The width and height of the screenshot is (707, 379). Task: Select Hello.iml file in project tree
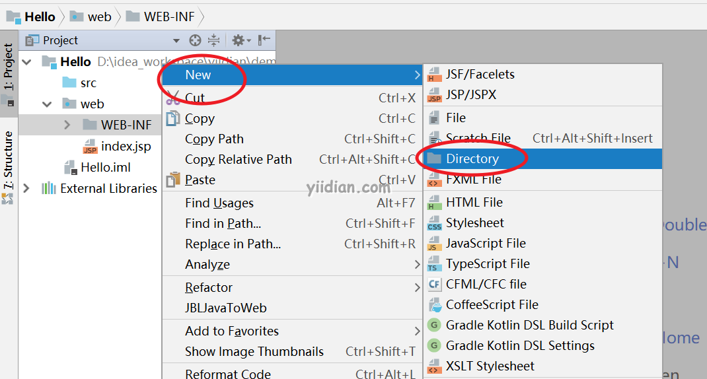[x=97, y=168]
